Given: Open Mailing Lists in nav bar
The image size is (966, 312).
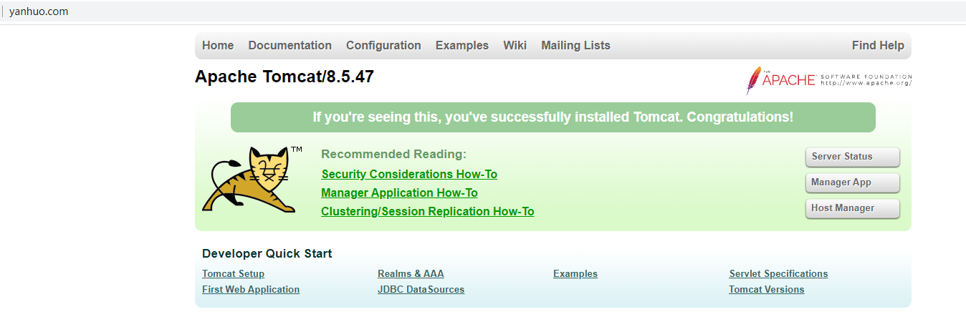Looking at the screenshot, I should click(x=575, y=45).
